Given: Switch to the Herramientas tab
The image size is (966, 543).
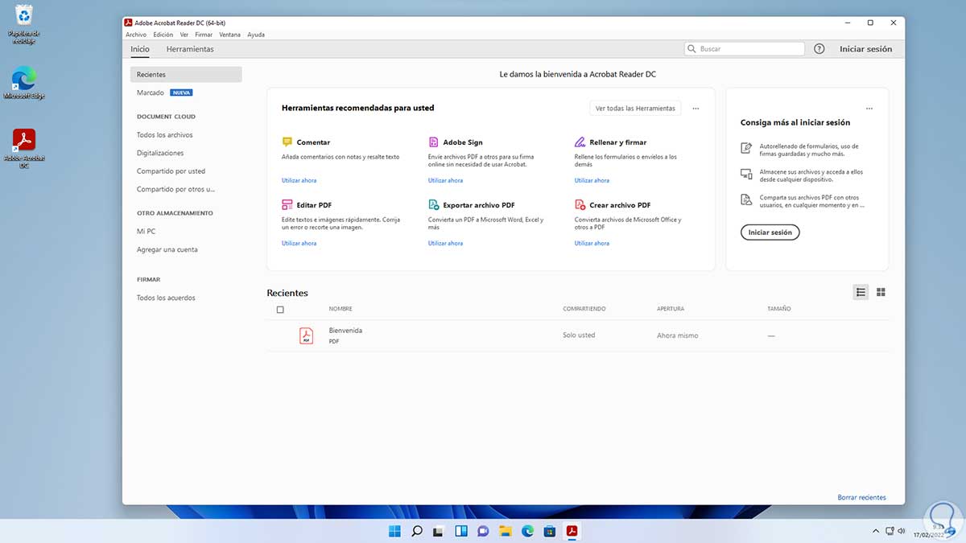Looking at the screenshot, I should tap(190, 49).
